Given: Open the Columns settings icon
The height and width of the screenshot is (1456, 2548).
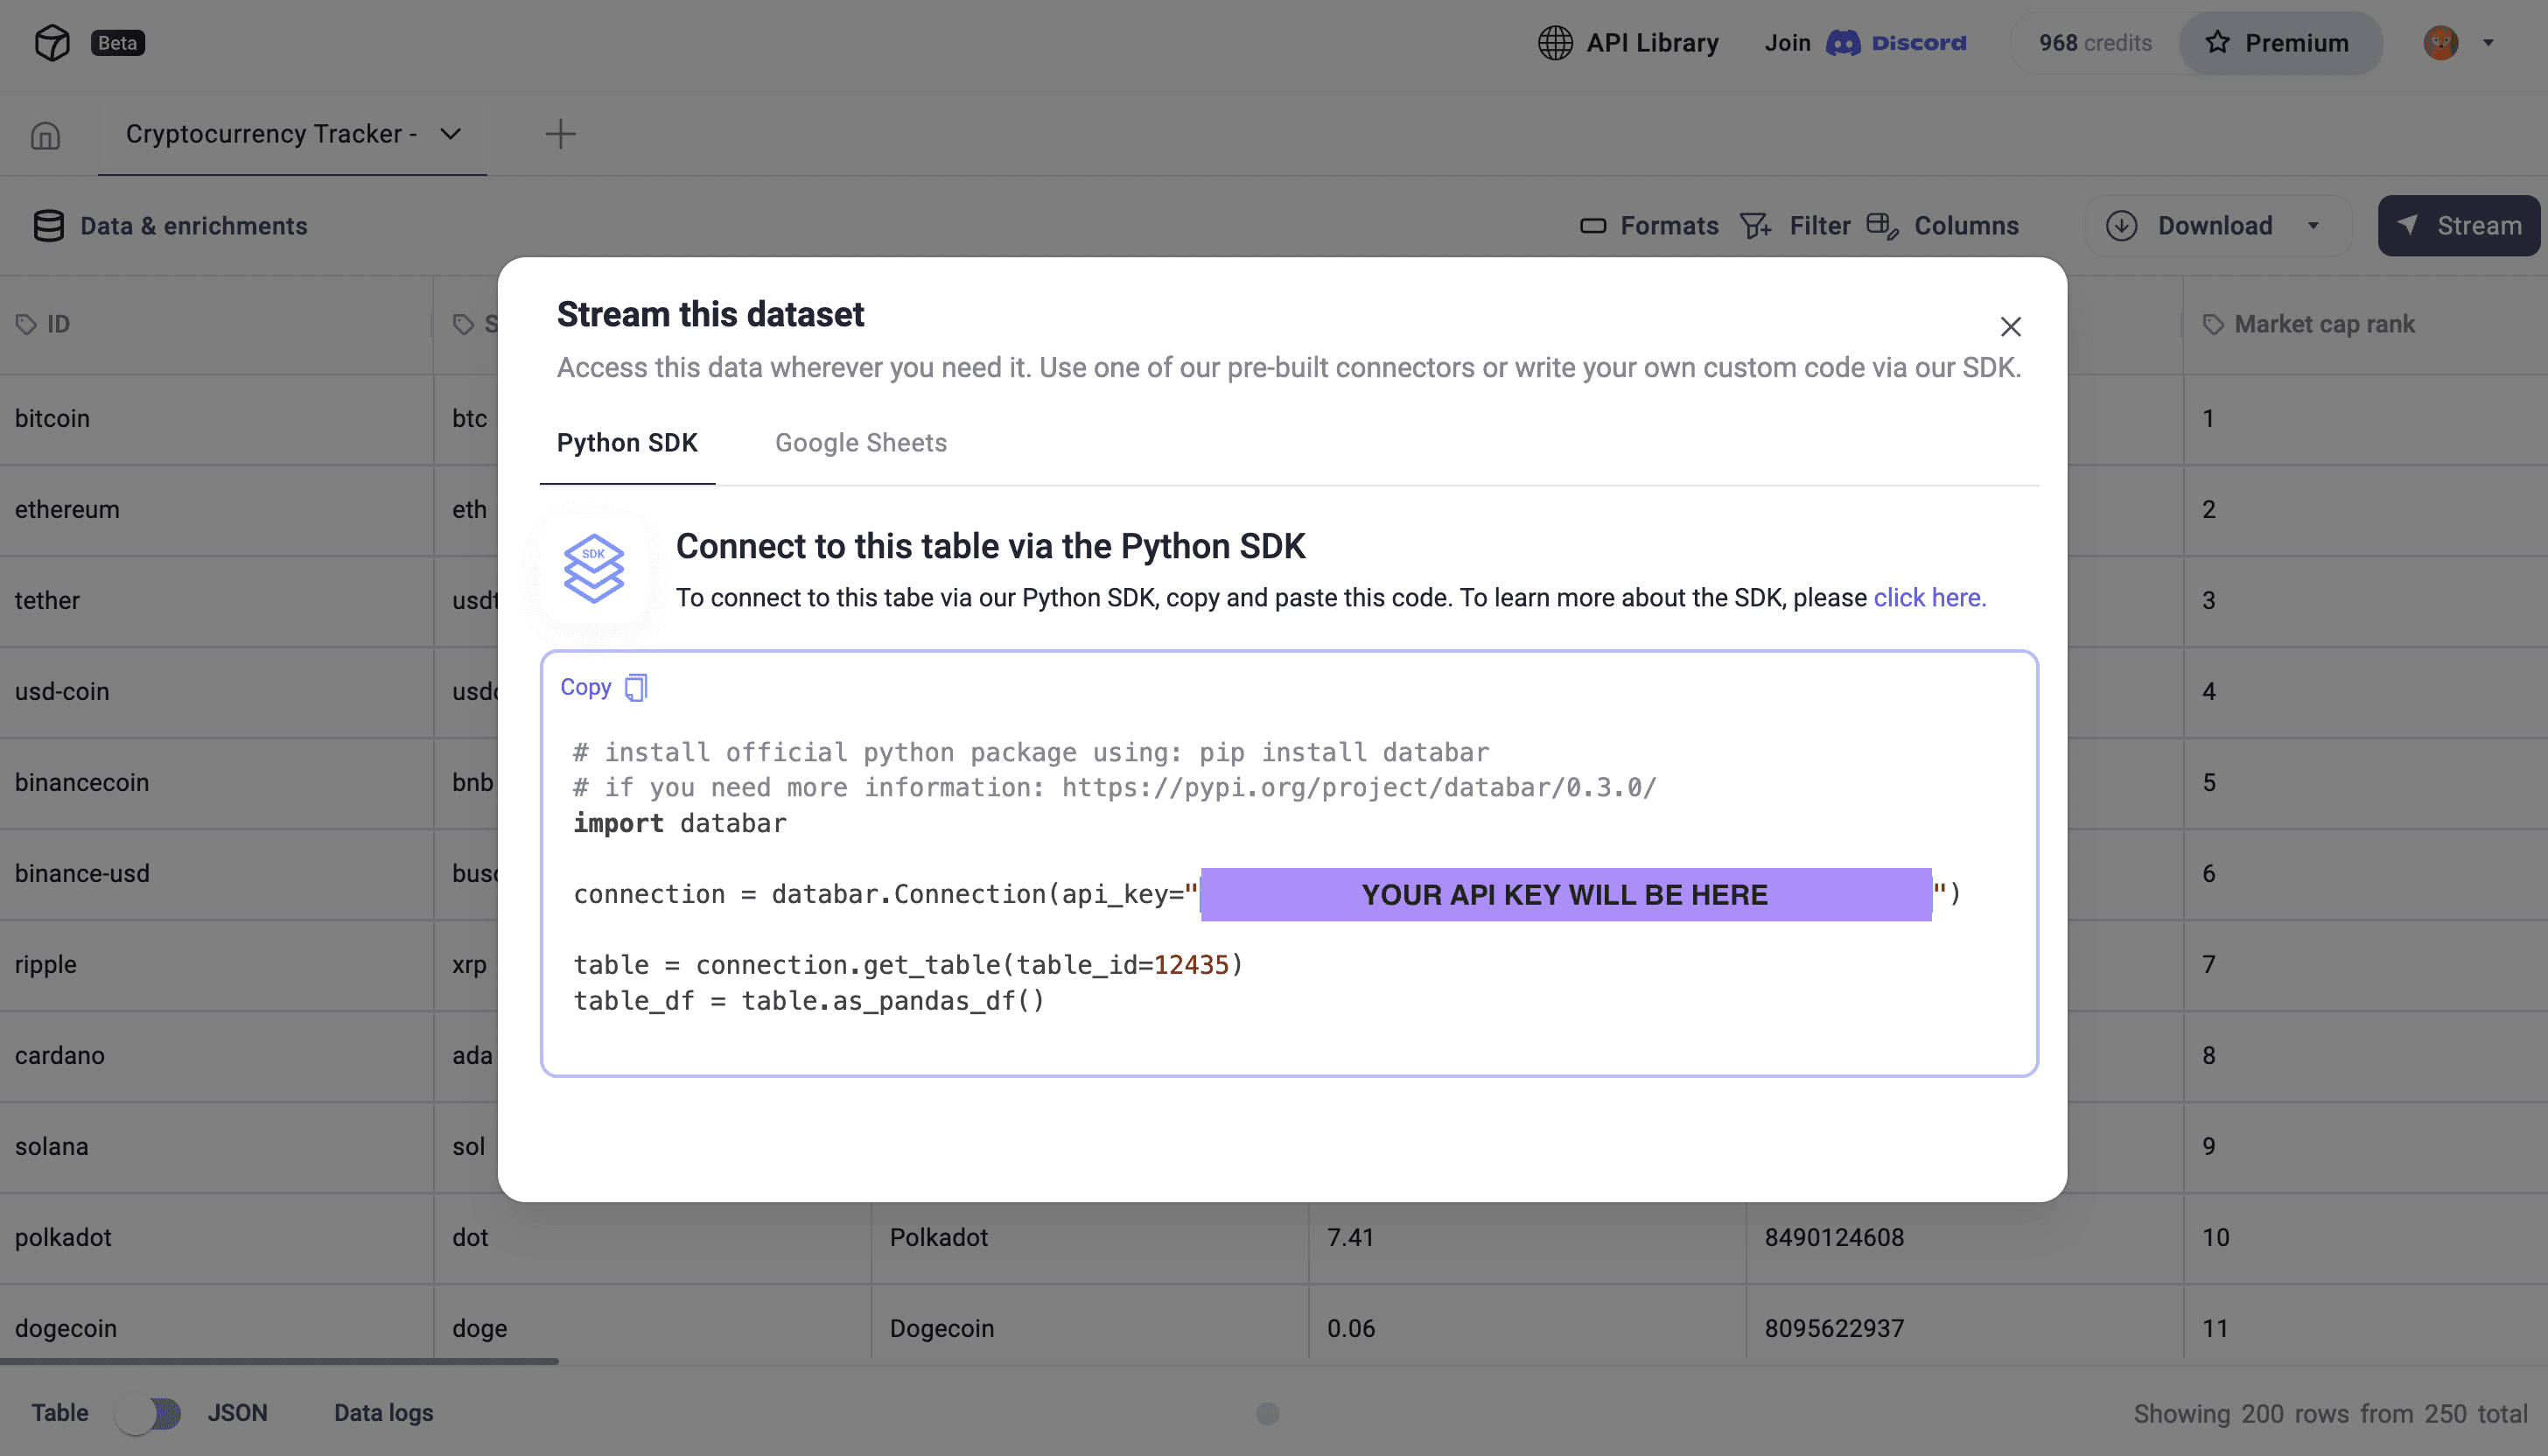Looking at the screenshot, I should coord(1883,225).
